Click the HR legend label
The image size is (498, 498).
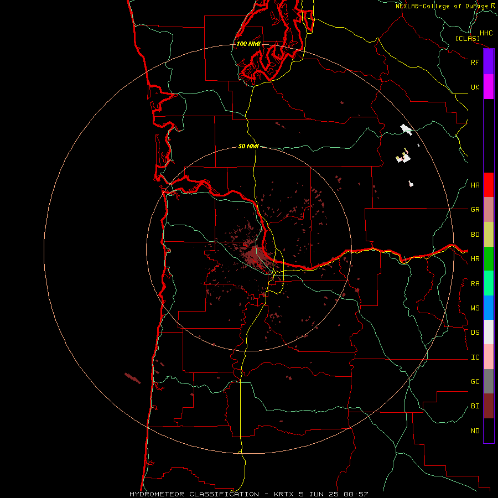click(x=475, y=259)
